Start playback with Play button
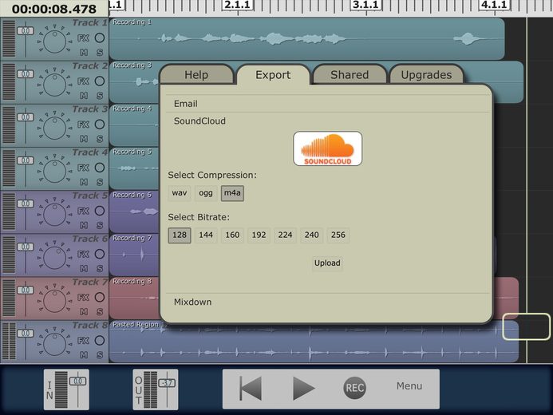This screenshot has width=553, height=415. pyautogui.click(x=303, y=388)
